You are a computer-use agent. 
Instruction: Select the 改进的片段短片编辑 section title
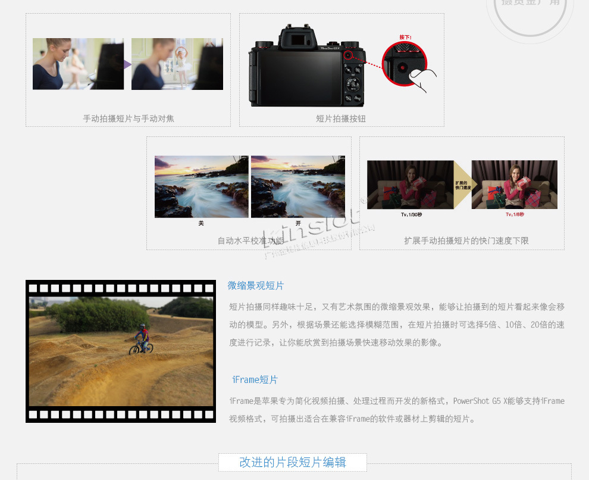click(x=292, y=462)
